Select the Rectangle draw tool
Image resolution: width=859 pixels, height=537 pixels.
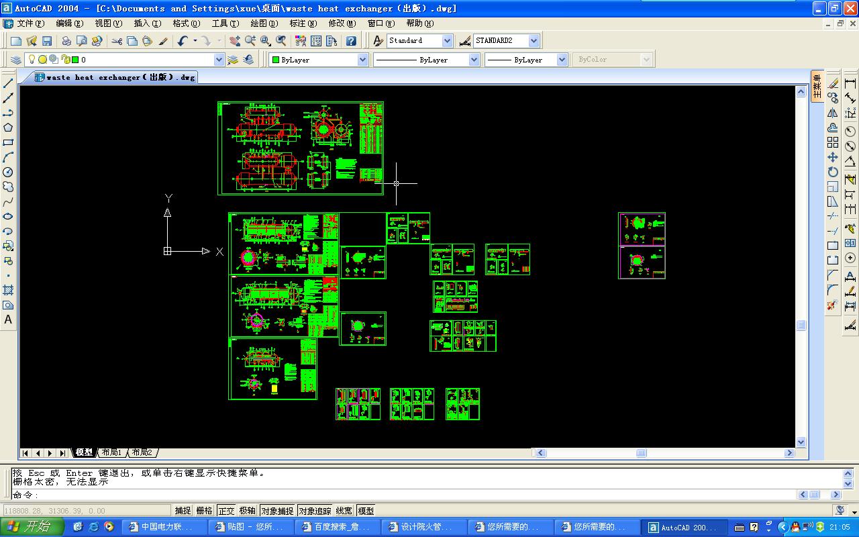(8, 142)
